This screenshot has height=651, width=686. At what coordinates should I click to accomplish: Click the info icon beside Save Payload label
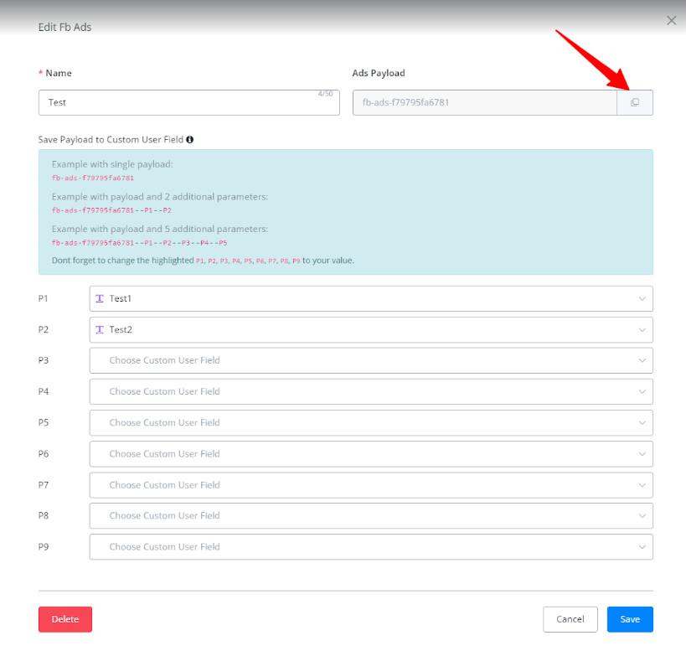coord(190,139)
